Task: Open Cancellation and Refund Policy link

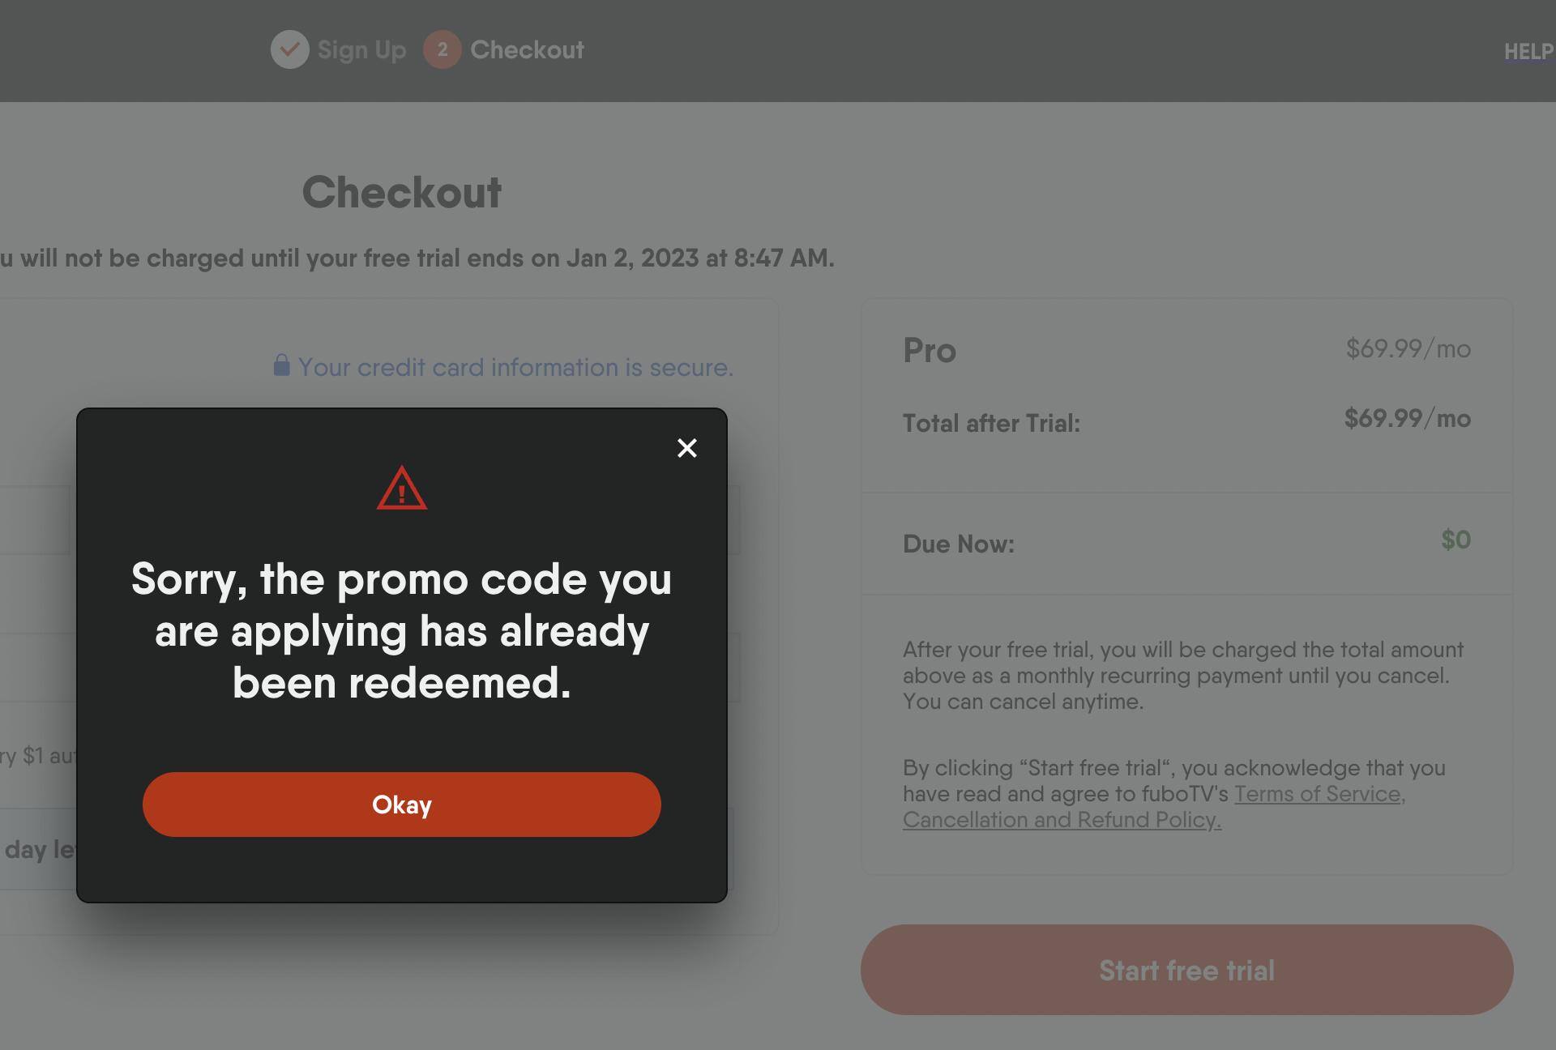Action: point(1062,820)
